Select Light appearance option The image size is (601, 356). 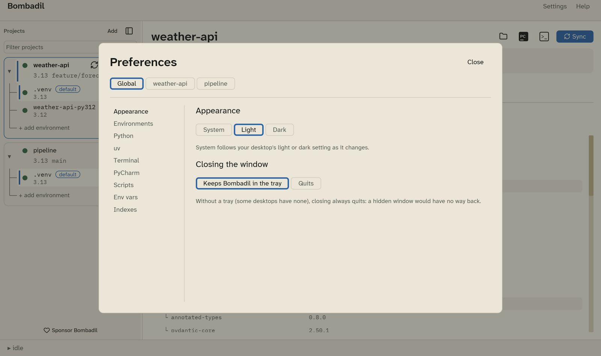[249, 130]
